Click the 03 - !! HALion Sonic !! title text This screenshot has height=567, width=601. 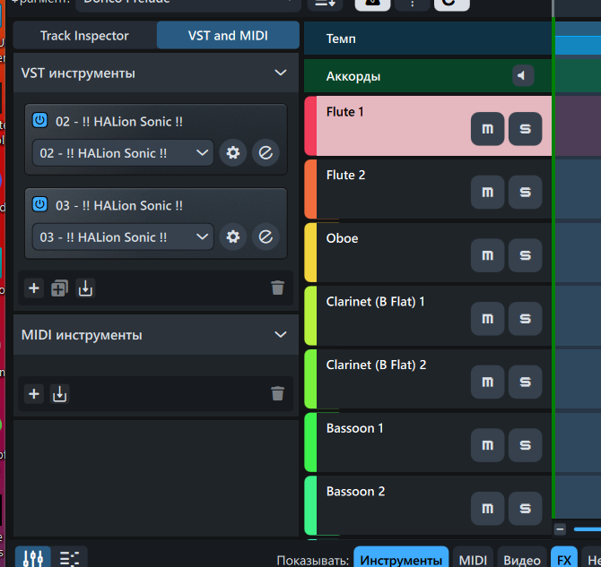click(119, 206)
